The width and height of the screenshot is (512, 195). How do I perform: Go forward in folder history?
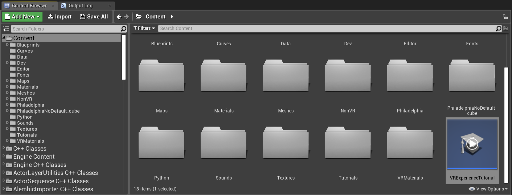coord(127,17)
